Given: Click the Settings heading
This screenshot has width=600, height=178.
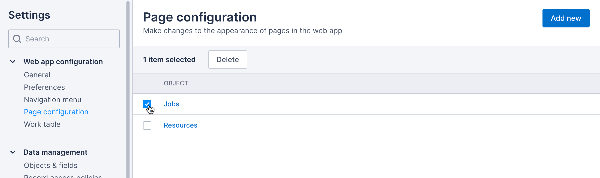Looking at the screenshot, I should [29, 15].
